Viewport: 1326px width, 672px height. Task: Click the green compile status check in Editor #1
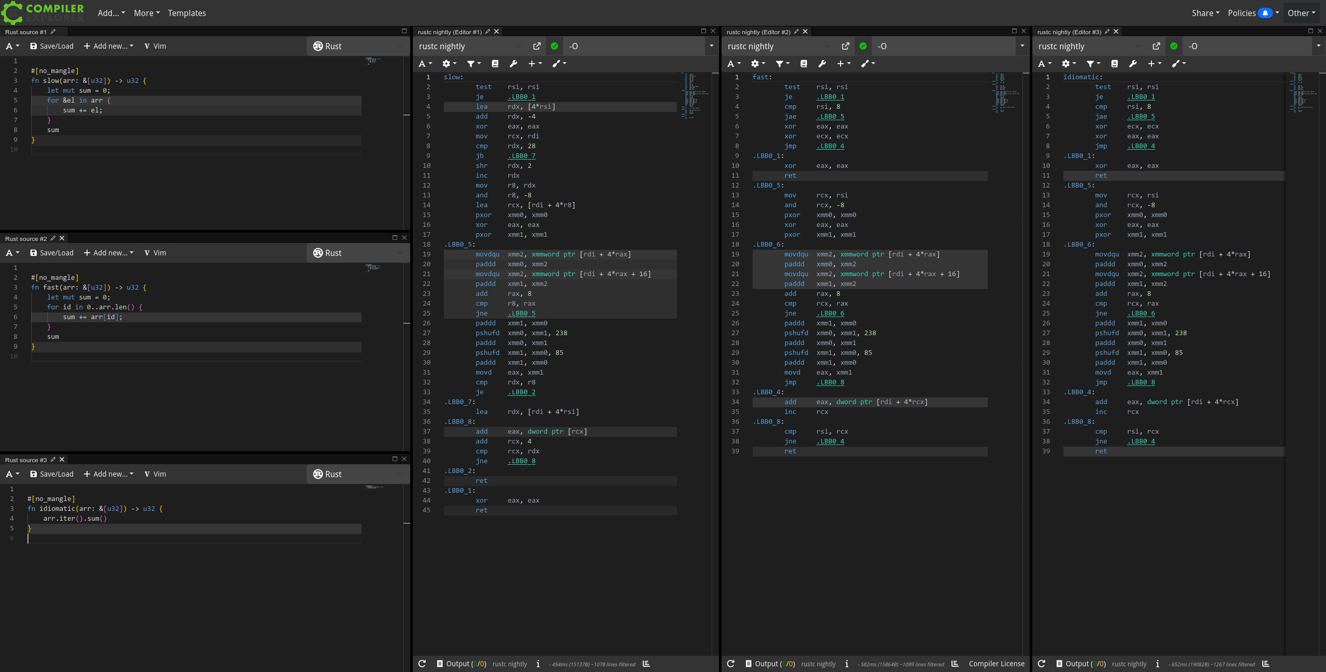point(554,46)
